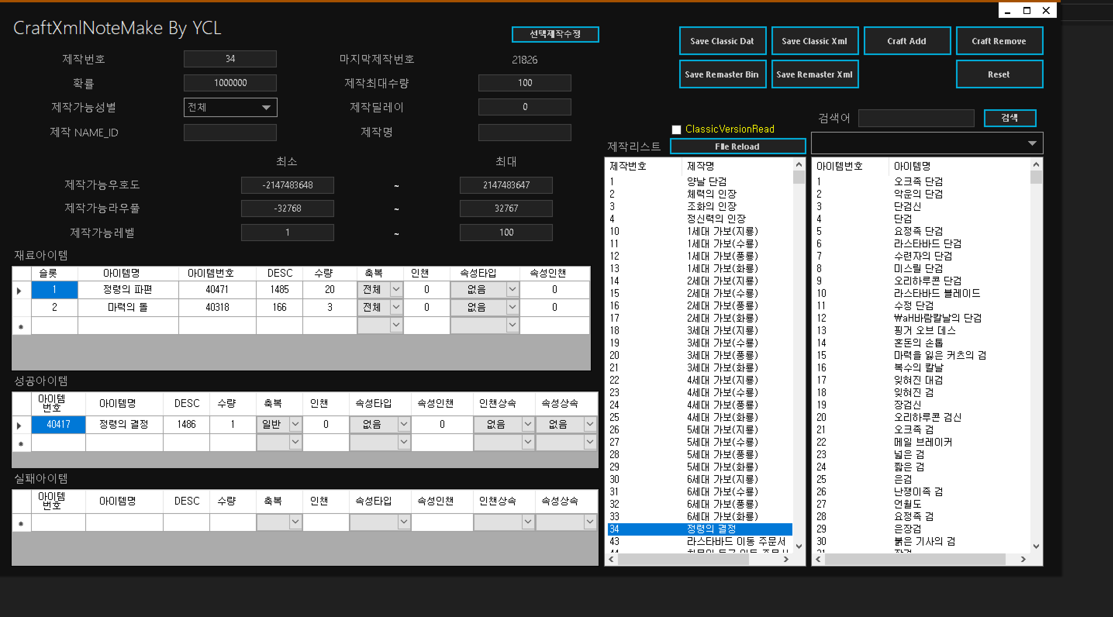Close the CraftXmlNoteMake window
This screenshot has width=1113, height=617.
click(x=1046, y=10)
